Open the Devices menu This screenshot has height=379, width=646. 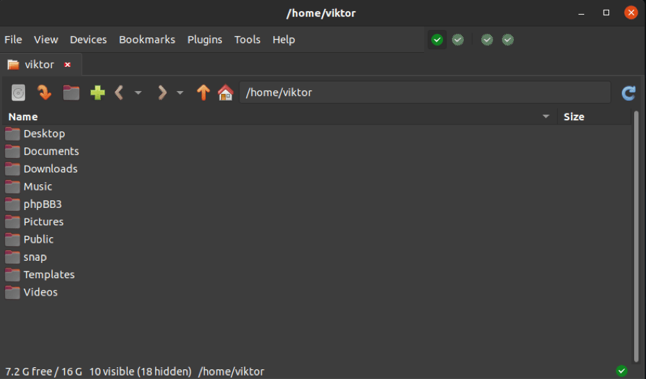point(88,40)
